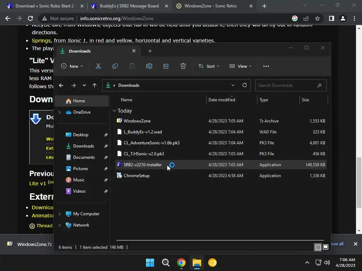Switch to BuddyEx SRB2 Message Board tab
Screen dimensions: 362x271
click(129, 6)
